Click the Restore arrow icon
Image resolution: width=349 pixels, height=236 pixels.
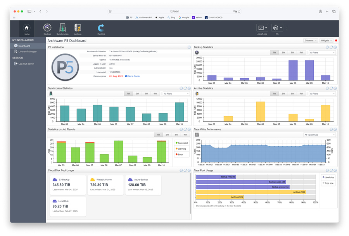(101, 28)
